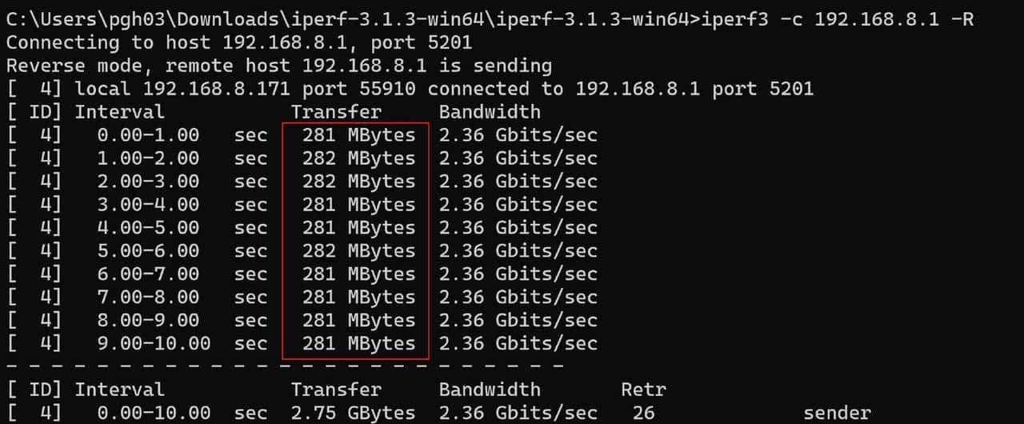Click the retransmit count 26
The width and height of the screenshot is (1024, 424).
point(643,414)
